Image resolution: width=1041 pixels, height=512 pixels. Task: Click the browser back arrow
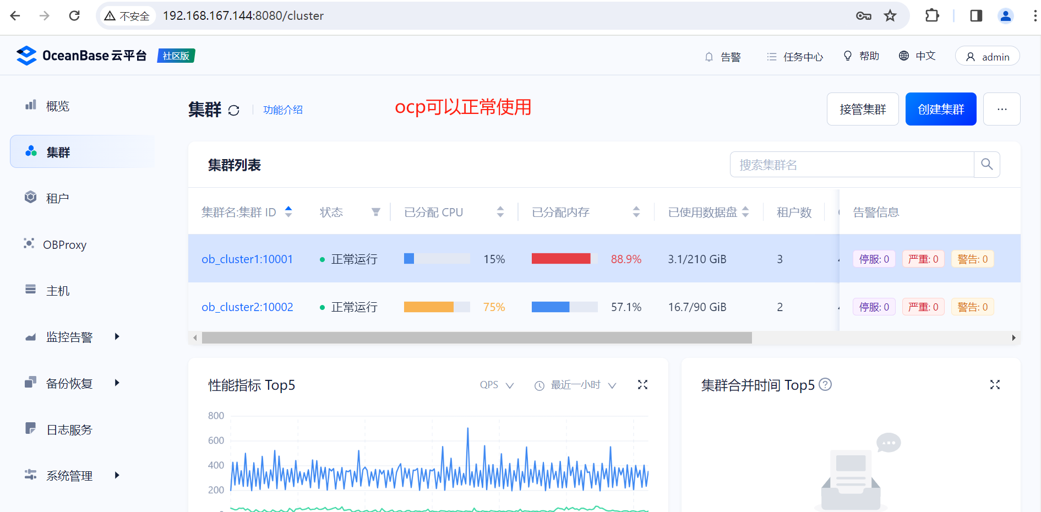[x=15, y=15]
